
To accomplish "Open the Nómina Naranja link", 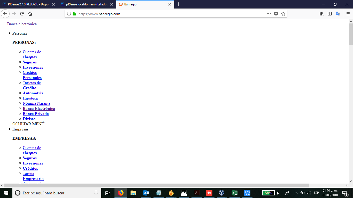I will coord(36,103).
